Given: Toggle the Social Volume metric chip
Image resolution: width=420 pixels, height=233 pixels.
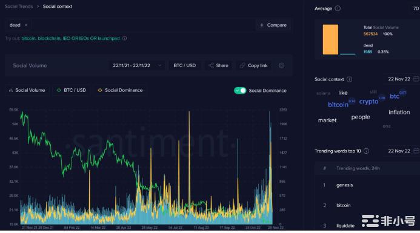Looking at the screenshot, I should [27, 90].
